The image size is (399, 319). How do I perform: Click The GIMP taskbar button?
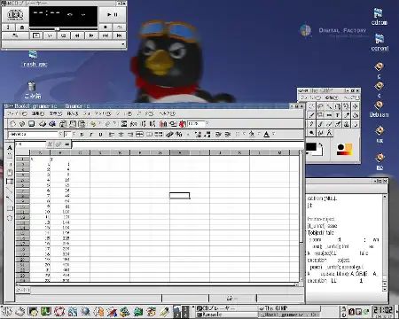(x=289, y=308)
